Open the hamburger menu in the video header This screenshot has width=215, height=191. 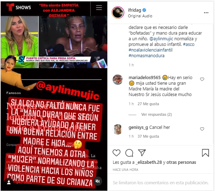coord(99,7)
